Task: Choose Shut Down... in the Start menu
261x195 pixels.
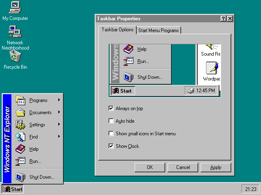Action: pyautogui.click(x=38, y=177)
